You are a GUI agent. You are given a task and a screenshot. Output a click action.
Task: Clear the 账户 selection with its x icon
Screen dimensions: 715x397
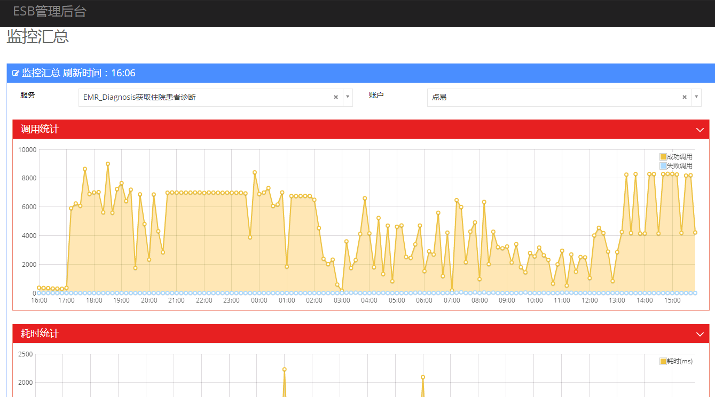(685, 97)
